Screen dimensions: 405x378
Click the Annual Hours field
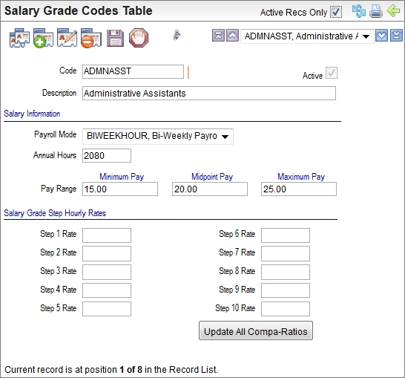pyautogui.click(x=107, y=156)
